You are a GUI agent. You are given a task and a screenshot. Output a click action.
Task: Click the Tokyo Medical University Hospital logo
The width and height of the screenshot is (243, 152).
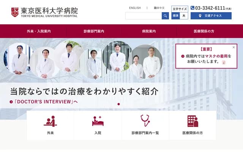pos(44,12)
